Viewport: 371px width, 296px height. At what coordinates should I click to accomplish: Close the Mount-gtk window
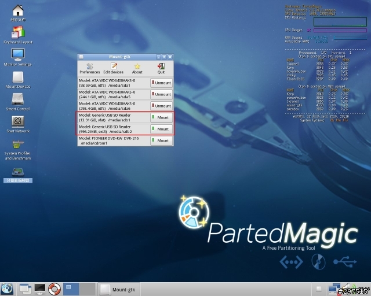click(170, 57)
